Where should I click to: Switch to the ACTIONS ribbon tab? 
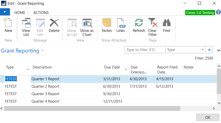click(41, 12)
